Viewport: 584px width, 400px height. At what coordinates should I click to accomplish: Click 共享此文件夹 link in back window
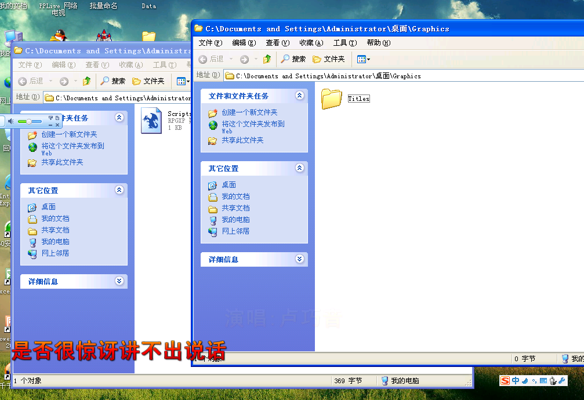click(x=62, y=162)
